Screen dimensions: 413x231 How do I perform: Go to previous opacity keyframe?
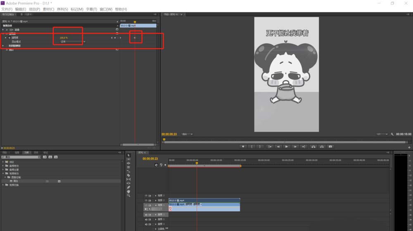[x=112, y=38]
